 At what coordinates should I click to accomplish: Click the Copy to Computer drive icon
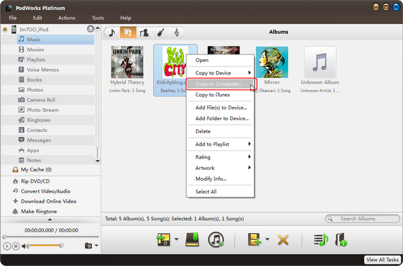pyautogui.click(x=193, y=240)
